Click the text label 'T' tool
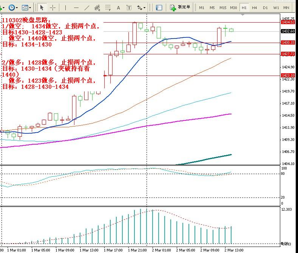 pos(129,7)
